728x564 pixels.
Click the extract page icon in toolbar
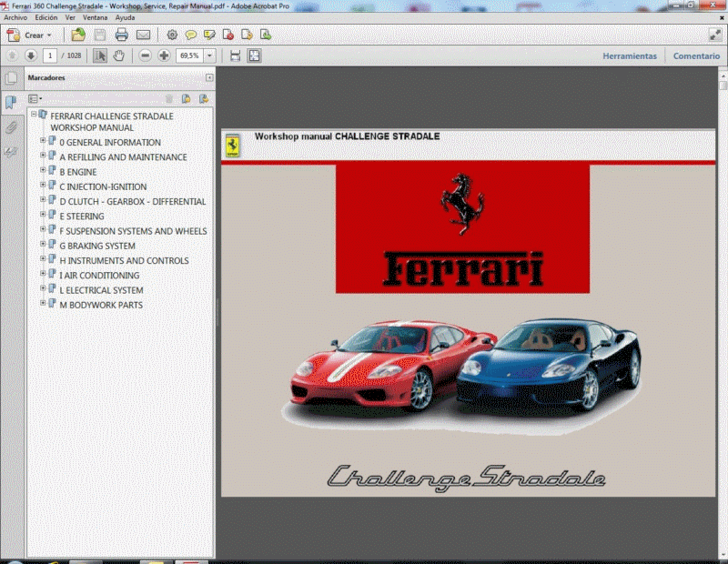click(x=247, y=35)
